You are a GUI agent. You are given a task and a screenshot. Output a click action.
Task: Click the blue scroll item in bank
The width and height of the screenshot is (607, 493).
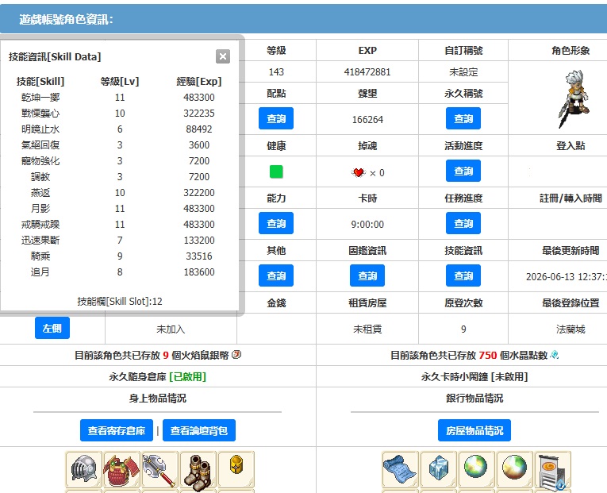click(400, 469)
